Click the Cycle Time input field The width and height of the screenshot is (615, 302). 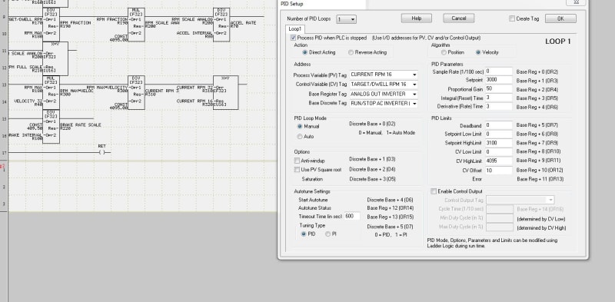coord(500,210)
